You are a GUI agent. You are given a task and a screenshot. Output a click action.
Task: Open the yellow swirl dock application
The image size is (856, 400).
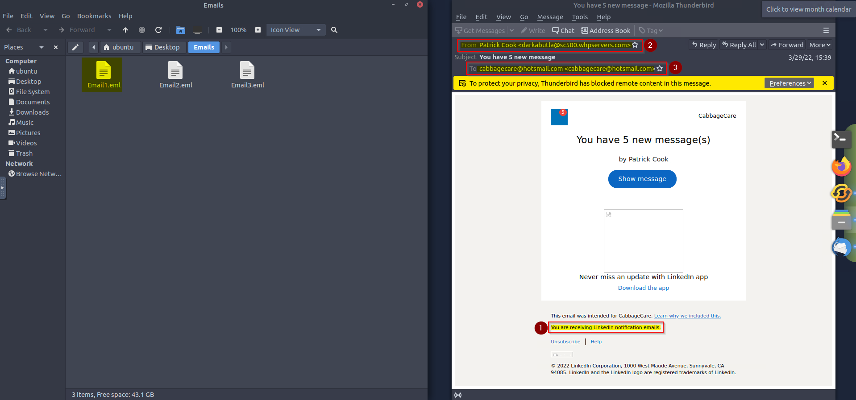click(x=842, y=193)
